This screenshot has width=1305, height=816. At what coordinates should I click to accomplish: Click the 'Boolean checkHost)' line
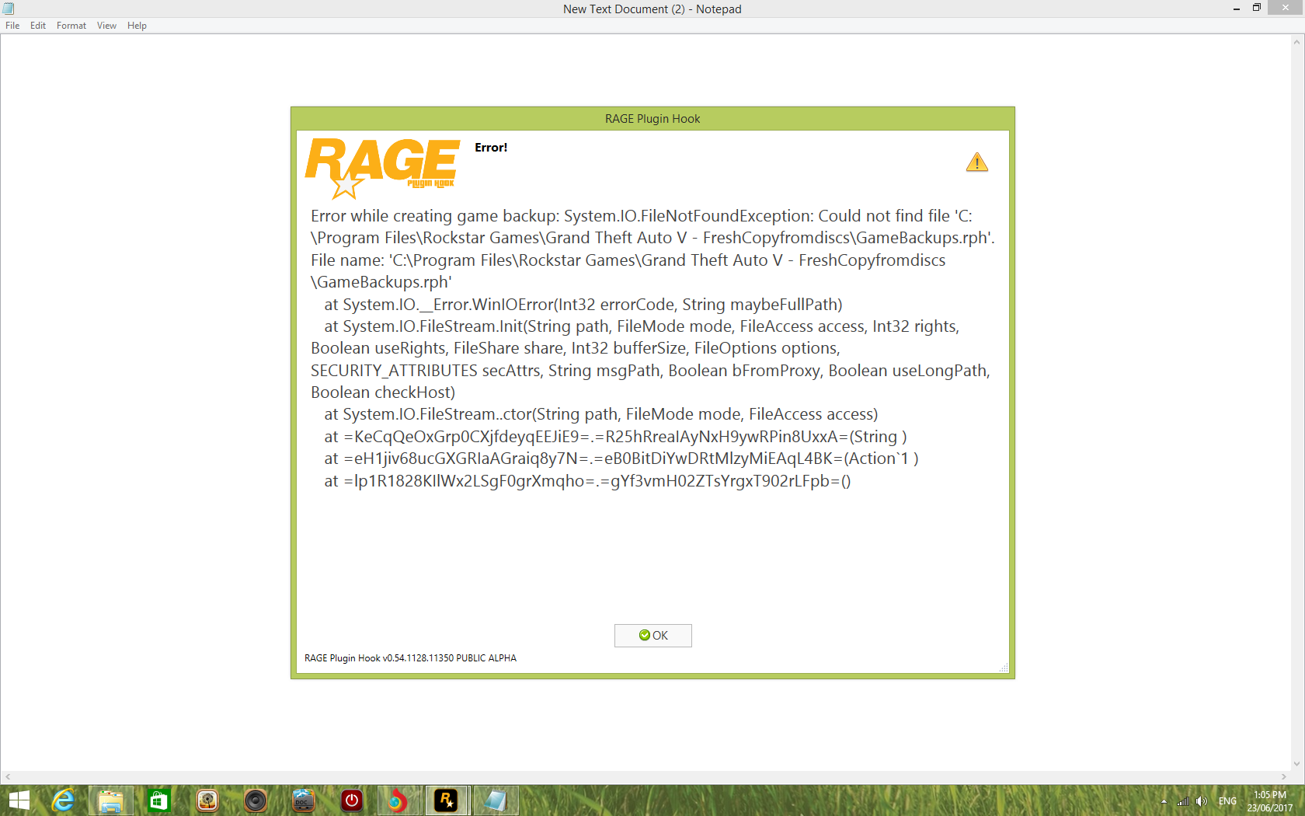point(383,392)
